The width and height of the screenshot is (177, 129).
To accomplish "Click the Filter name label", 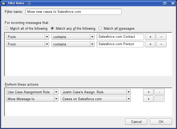I will coord(14,12).
